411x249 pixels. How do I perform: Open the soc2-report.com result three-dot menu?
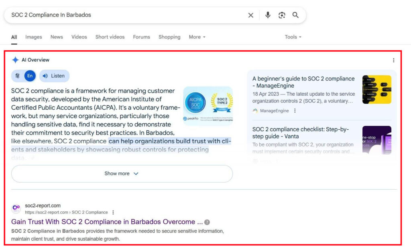(113, 213)
